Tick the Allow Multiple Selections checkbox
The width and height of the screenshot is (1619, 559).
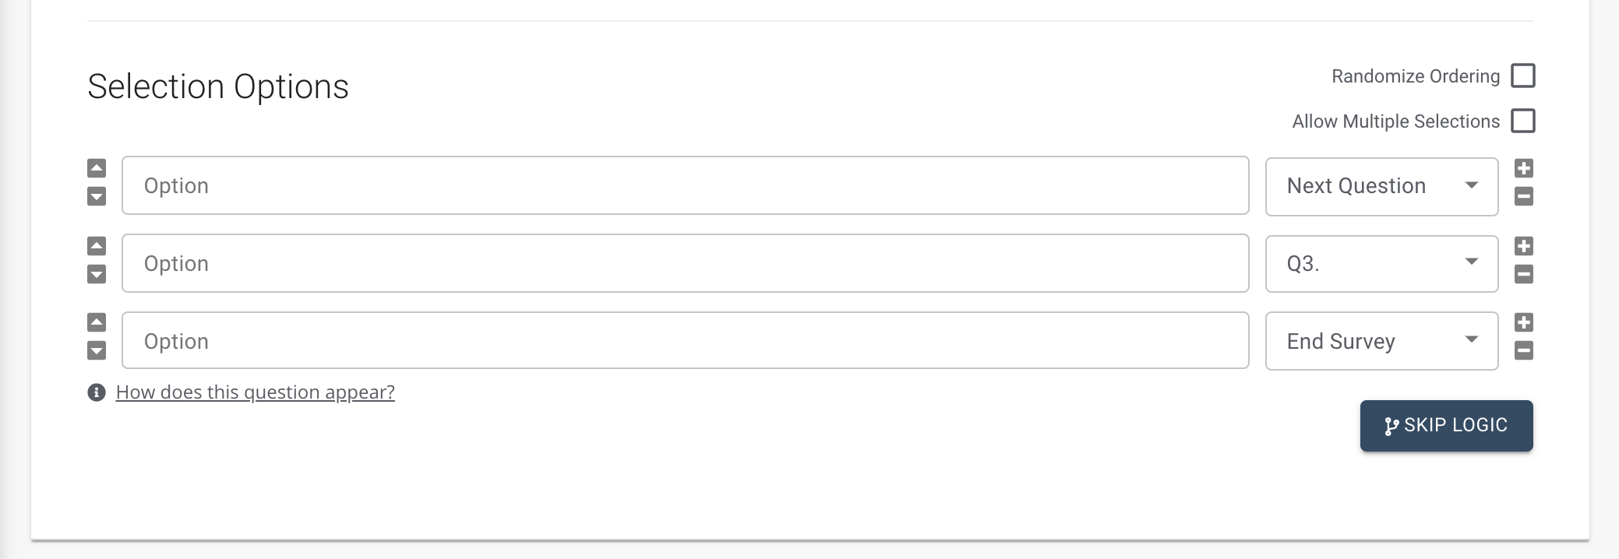point(1522,121)
